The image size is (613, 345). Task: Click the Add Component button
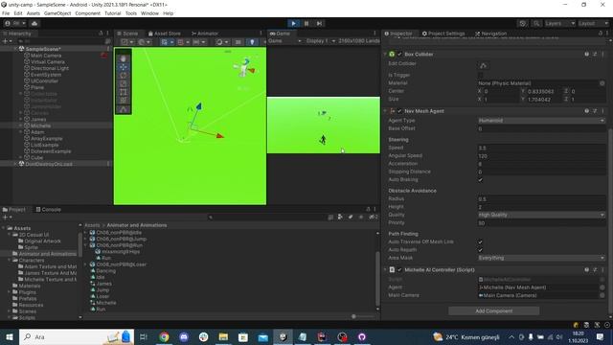coord(494,311)
